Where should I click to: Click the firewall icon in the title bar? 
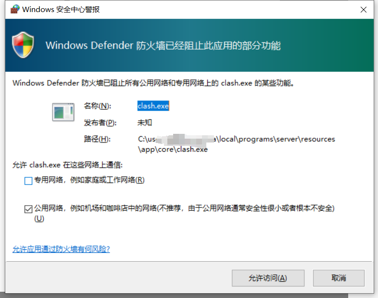tap(15, 9)
